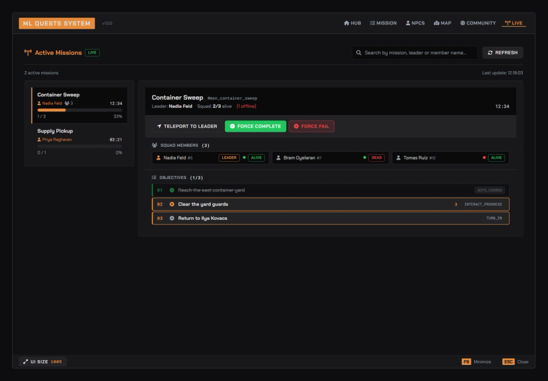Click the ALIVE badge on Tomas Ruiz

tap(496, 158)
